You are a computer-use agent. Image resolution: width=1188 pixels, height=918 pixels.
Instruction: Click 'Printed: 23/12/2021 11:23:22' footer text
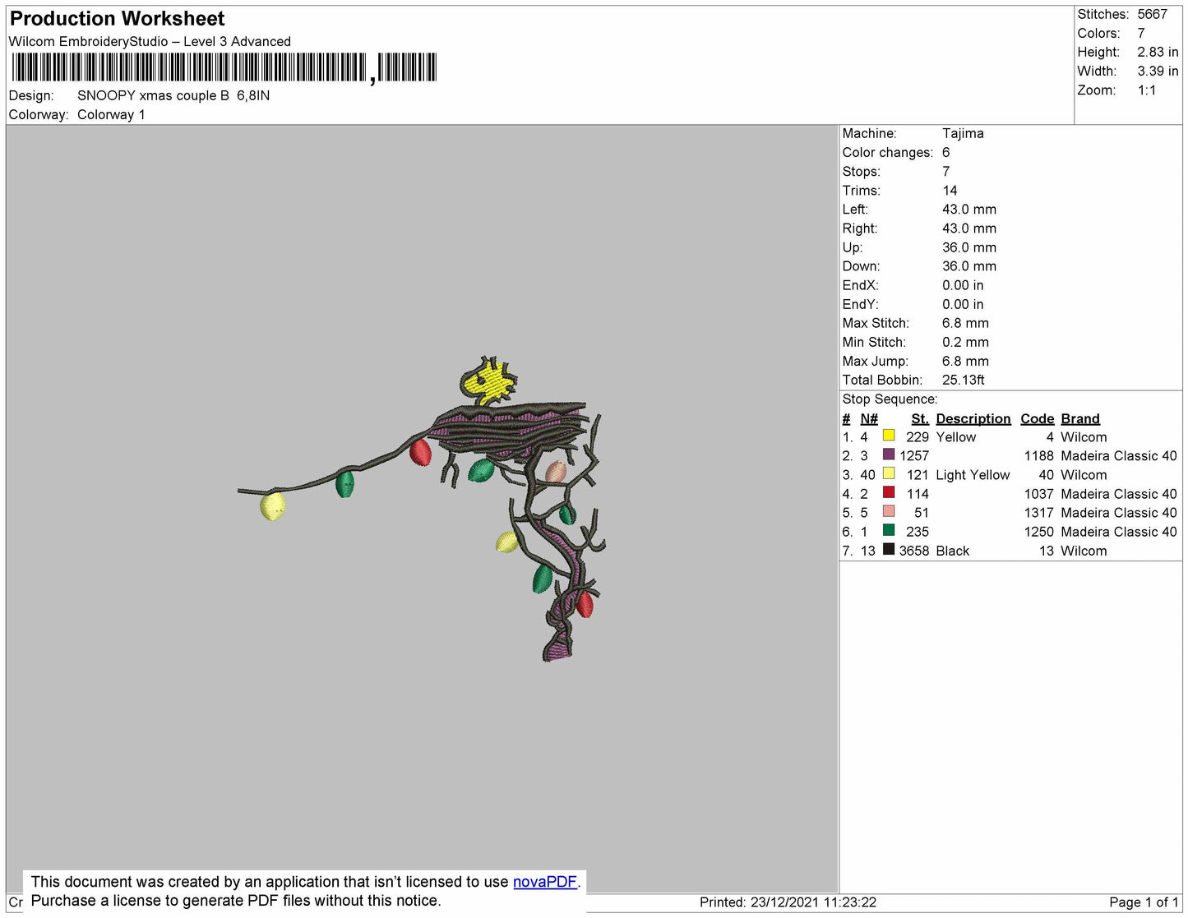(788, 902)
